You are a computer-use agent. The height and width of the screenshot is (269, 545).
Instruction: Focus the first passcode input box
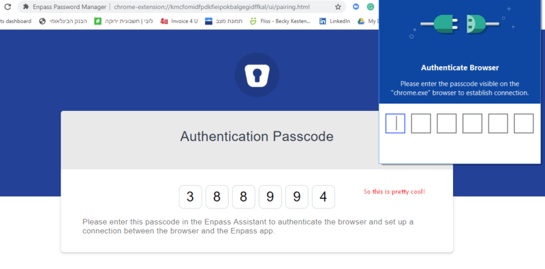(x=395, y=123)
